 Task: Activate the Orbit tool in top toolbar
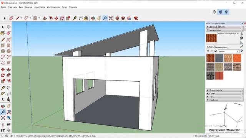[93, 18]
